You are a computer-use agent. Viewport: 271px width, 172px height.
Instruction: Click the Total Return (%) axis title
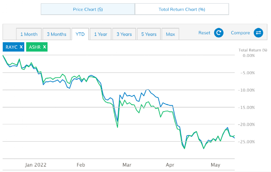(252, 50)
